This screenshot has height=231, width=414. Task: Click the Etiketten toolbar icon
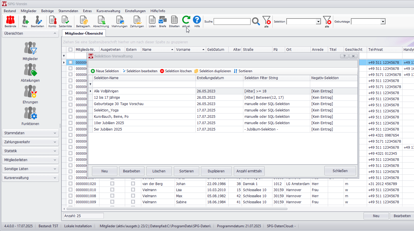tap(174, 20)
